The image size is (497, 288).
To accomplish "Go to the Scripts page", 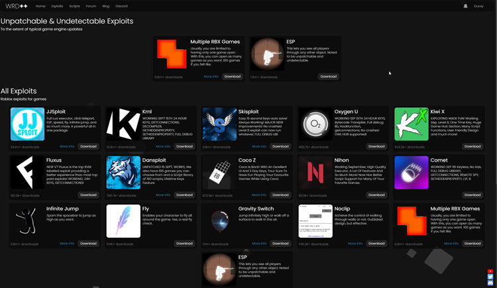I will point(74,5).
